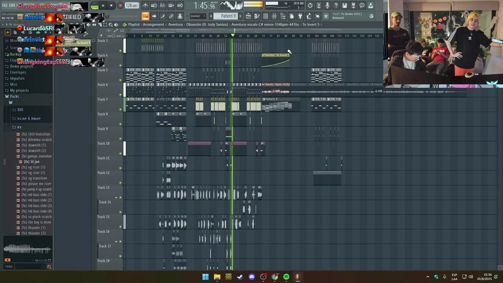
Task: Click the link/chain icon in the toolbar
Action: [x=171, y=16]
